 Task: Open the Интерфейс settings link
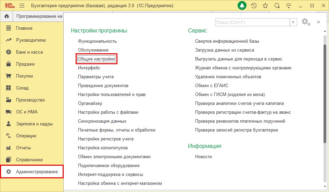89,68
